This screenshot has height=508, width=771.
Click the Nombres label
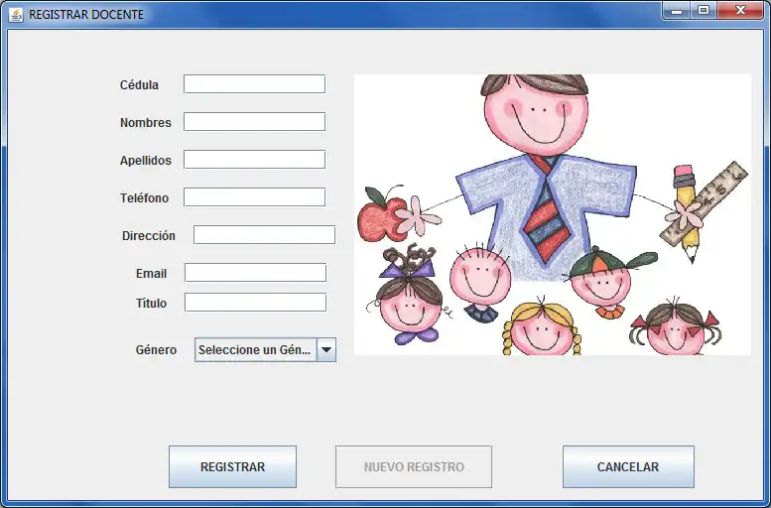pyautogui.click(x=146, y=122)
